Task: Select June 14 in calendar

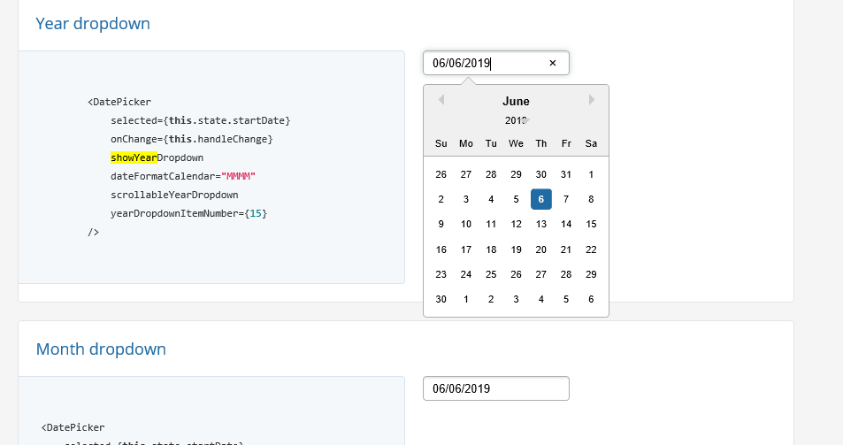Action: pos(566,224)
